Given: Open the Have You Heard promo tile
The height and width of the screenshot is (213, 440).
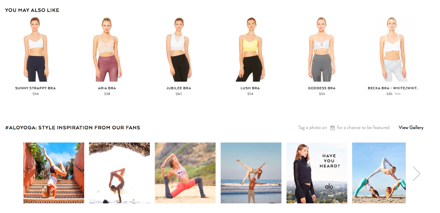Looking at the screenshot, I should [x=317, y=173].
